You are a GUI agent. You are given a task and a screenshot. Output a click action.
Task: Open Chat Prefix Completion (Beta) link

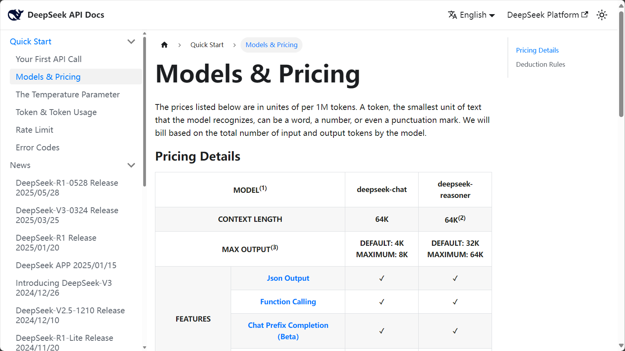(x=288, y=331)
